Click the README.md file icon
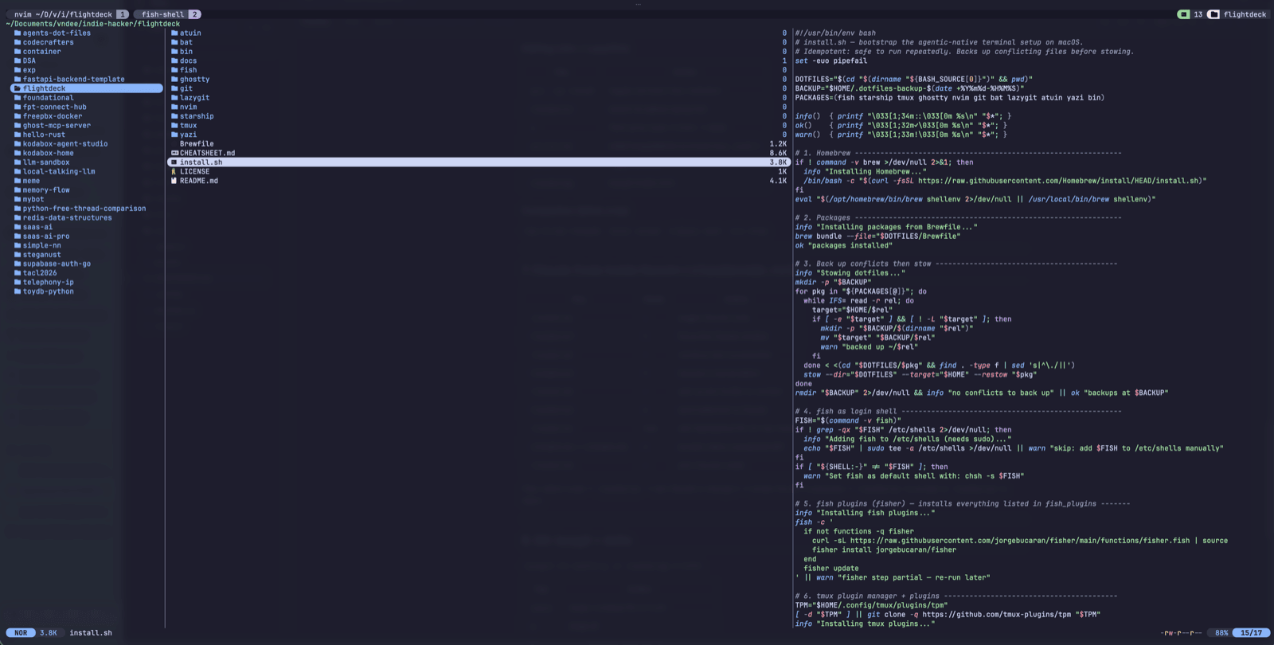Screen dimensions: 1274x645 click(174, 181)
